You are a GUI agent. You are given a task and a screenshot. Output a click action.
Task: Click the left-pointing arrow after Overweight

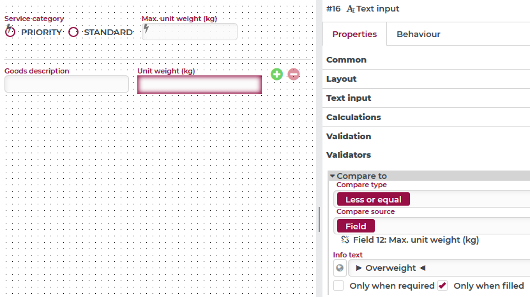click(423, 268)
